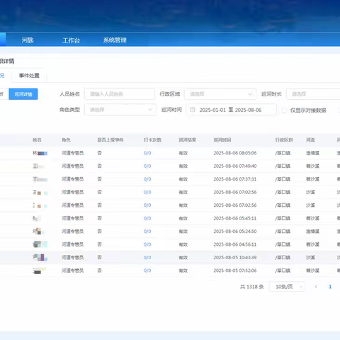The width and height of the screenshot is (340, 340).
Task: Select the 巡河详情 button tab
Action: click(x=23, y=94)
